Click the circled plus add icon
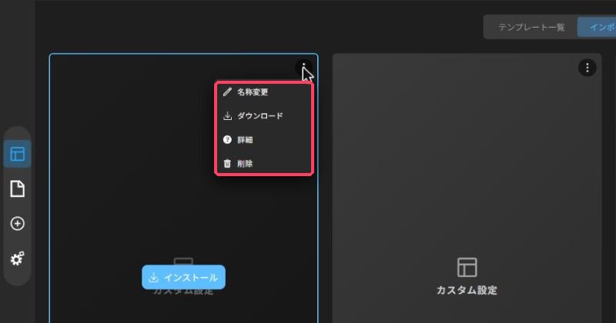 click(x=17, y=224)
